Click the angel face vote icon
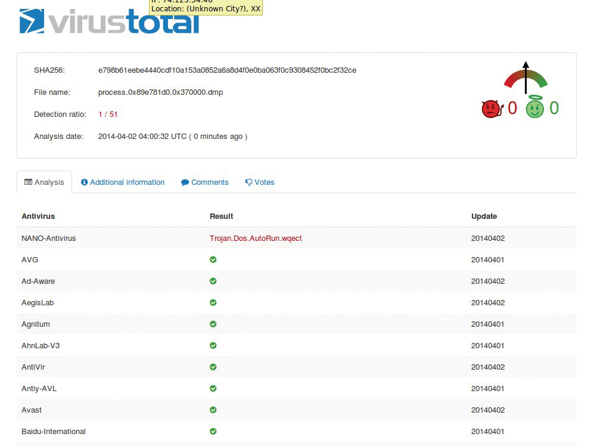 click(x=534, y=109)
